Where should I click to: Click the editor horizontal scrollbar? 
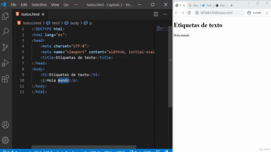[x=84, y=147]
